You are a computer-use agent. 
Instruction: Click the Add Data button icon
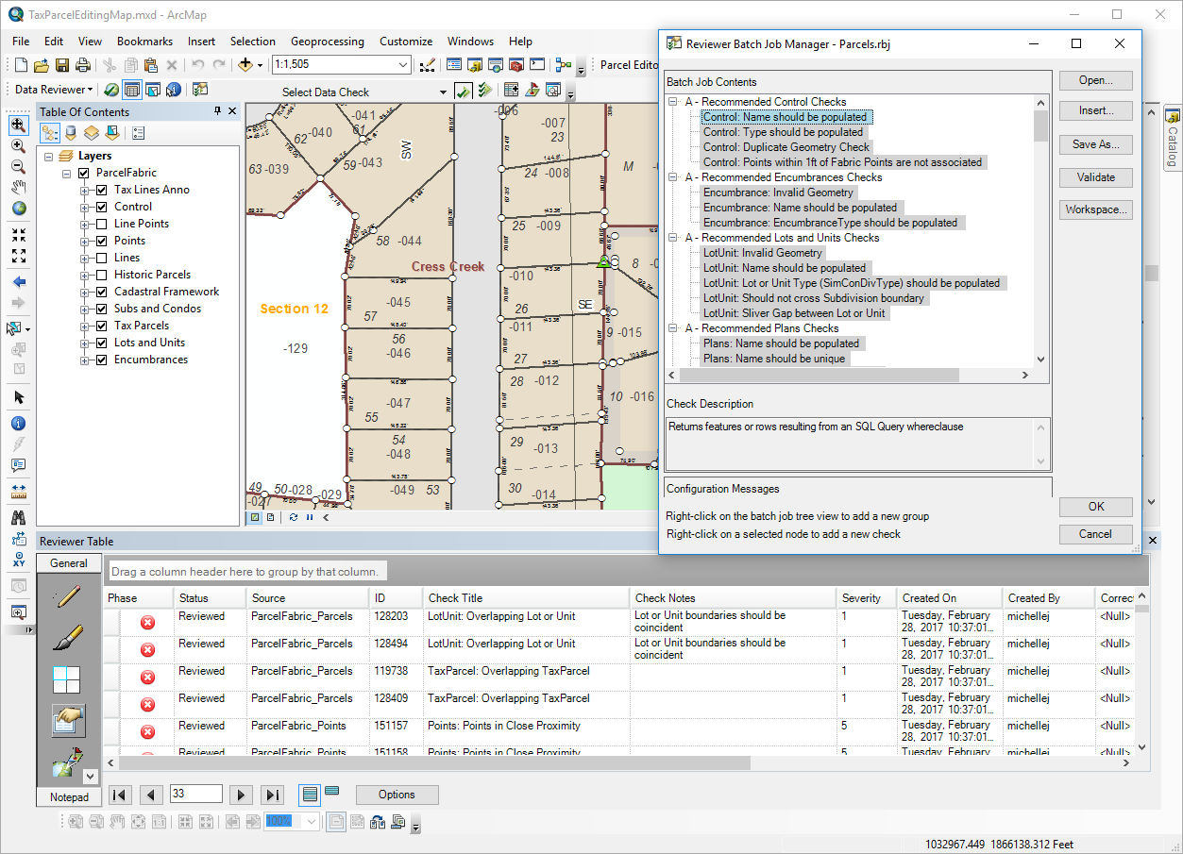pos(245,65)
